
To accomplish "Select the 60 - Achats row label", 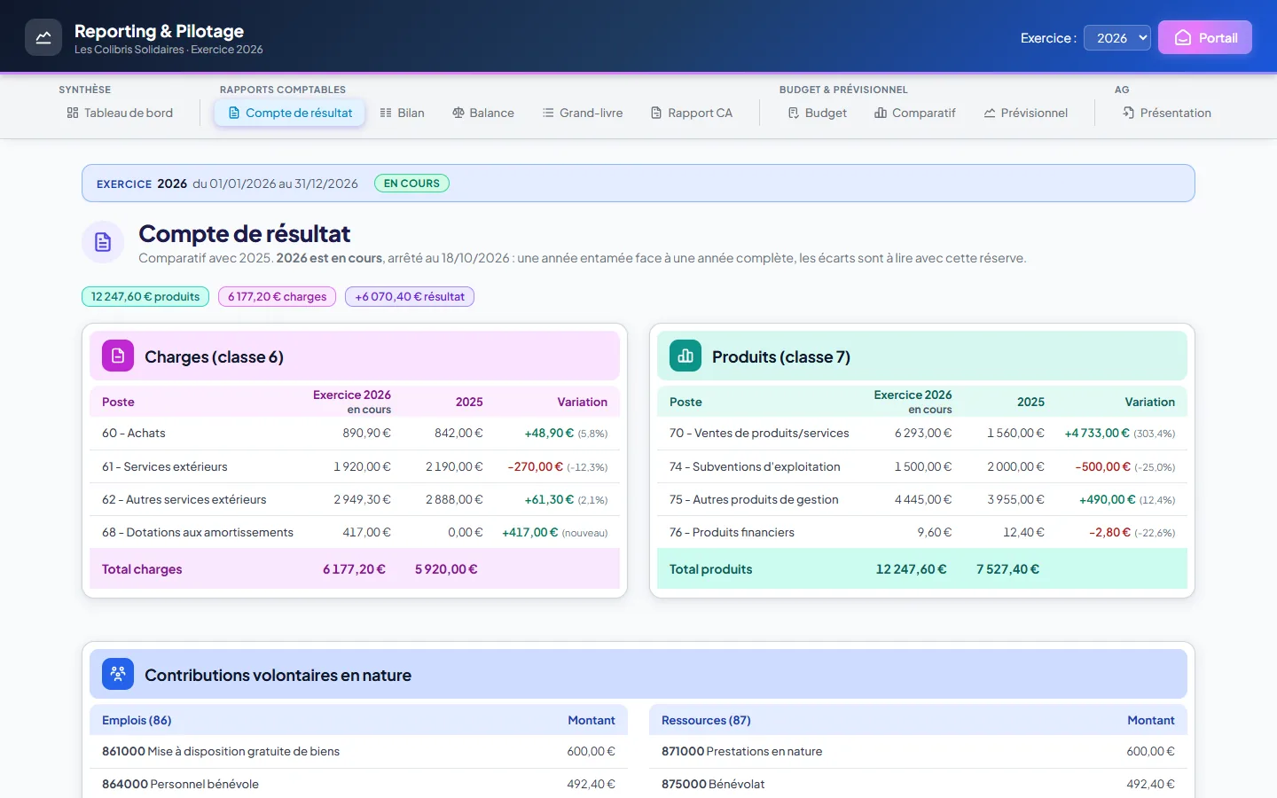I will (x=134, y=434).
